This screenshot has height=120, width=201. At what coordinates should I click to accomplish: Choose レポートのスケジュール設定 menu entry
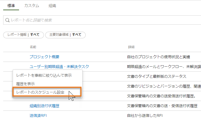(40, 92)
